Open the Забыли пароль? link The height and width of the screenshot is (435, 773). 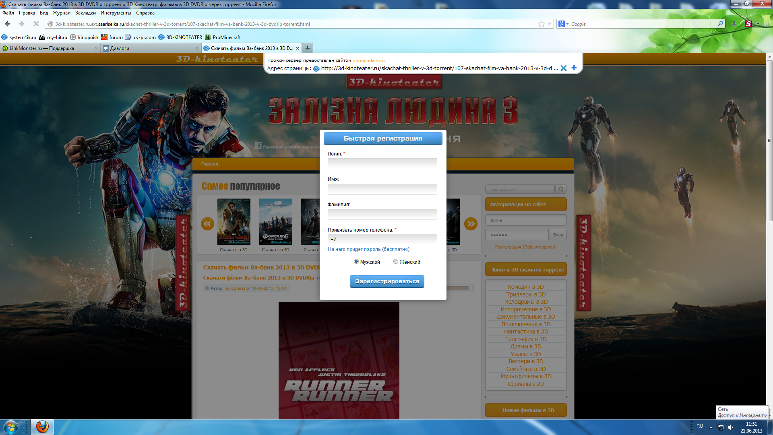[x=540, y=247]
